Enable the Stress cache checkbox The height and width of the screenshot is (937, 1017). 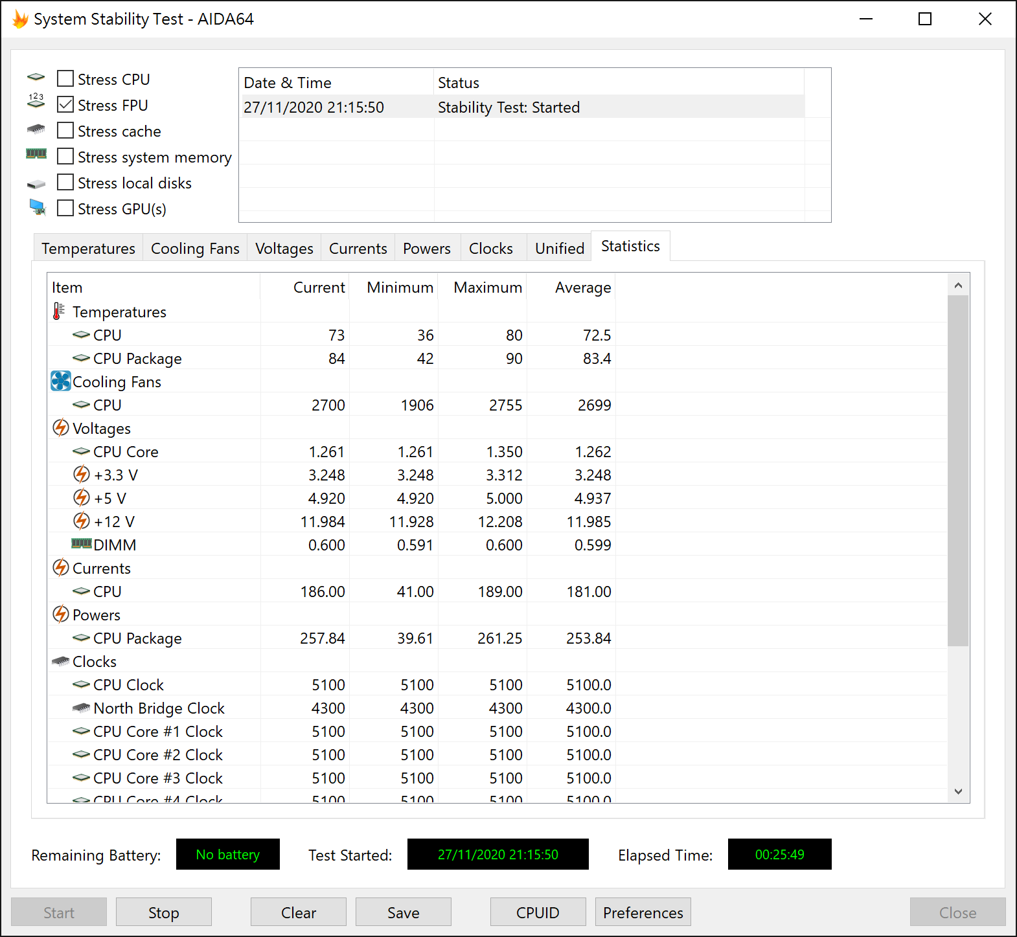[x=65, y=130]
